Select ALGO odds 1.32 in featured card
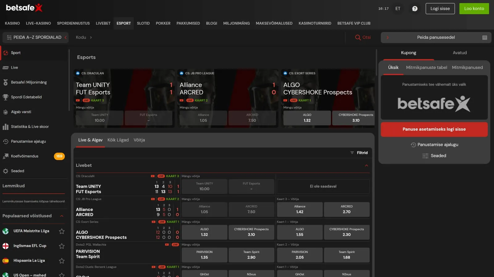Image resolution: width=494 pixels, height=277 pixels. click(307, 118)
